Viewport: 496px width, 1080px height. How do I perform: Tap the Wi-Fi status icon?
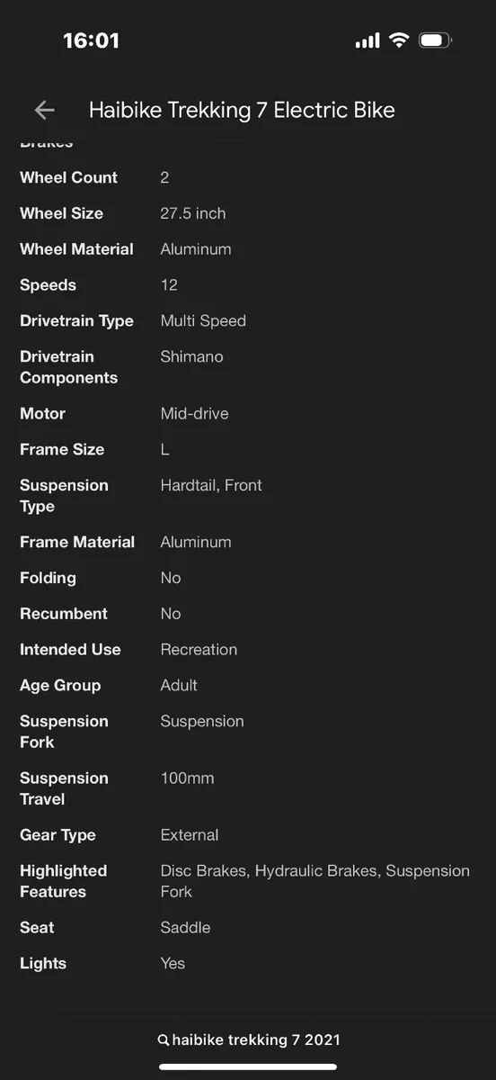[x=398, y=40]
